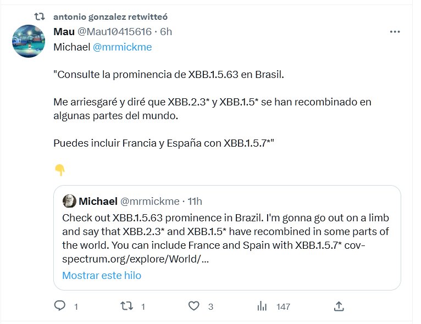Click "Mostrar este hilo" link
This screenshot has height=324, width=421.
[x=102, y=275]
